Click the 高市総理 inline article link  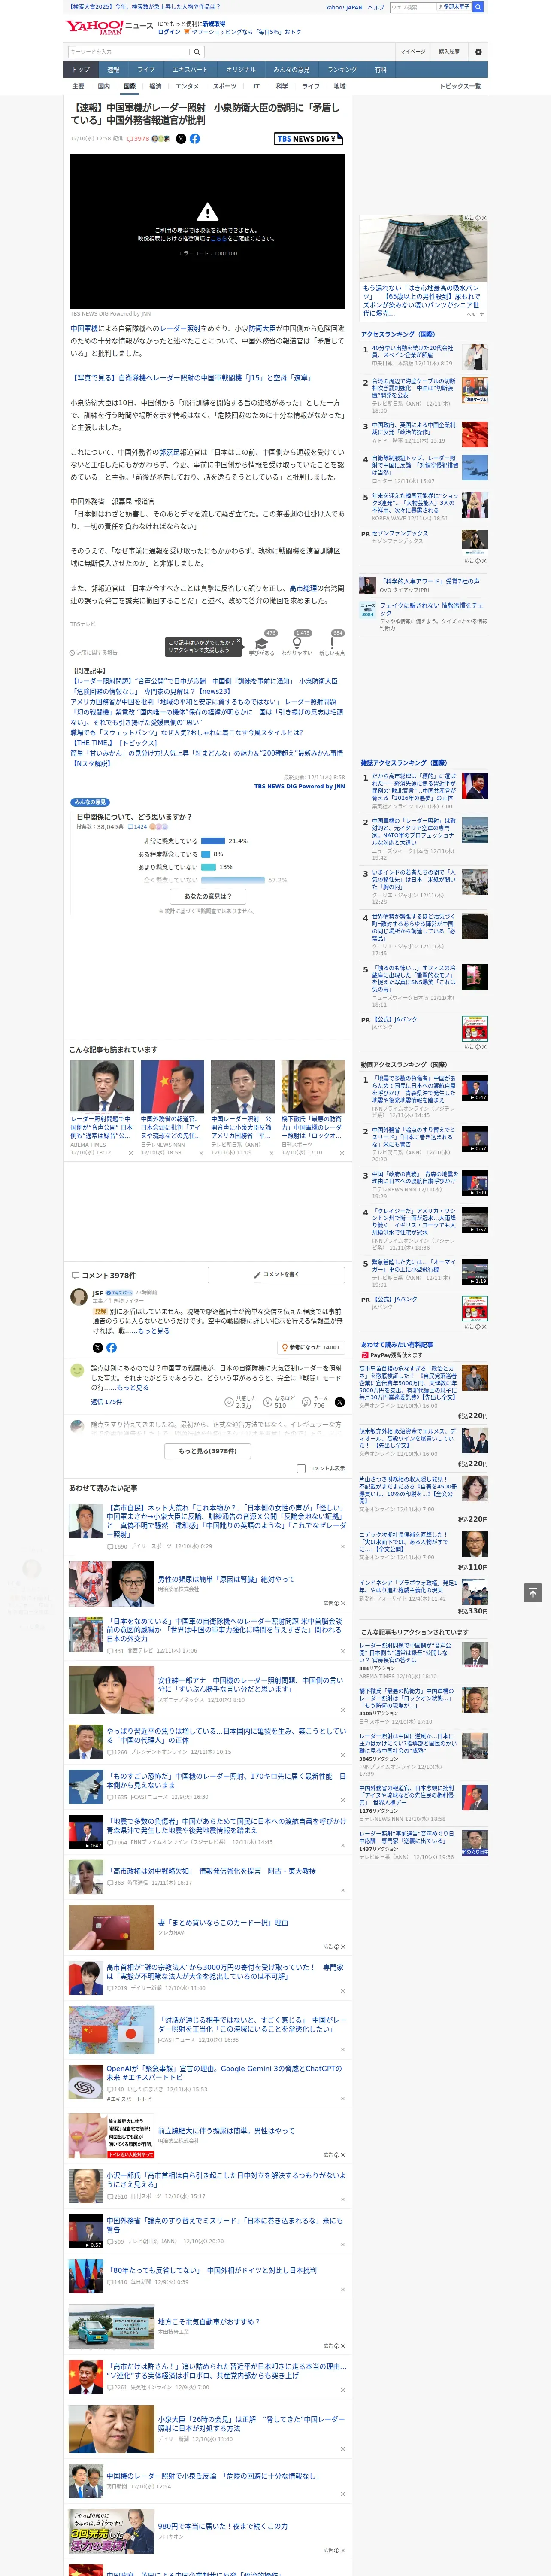point(303,589)
